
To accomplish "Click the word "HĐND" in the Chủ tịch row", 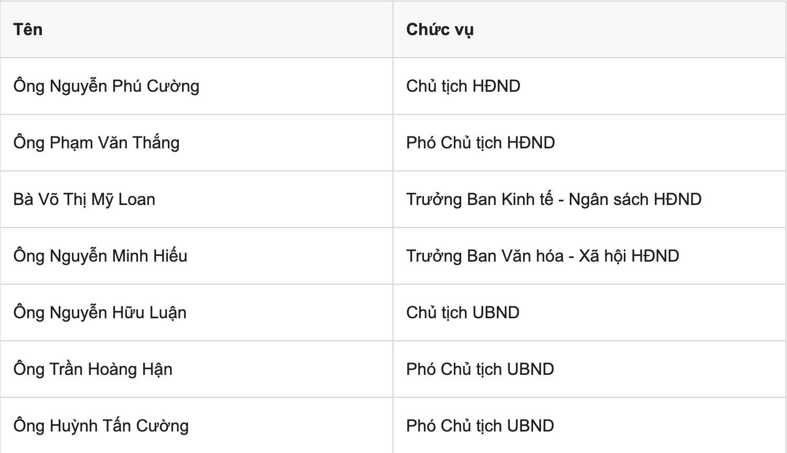I will point(496,86).
